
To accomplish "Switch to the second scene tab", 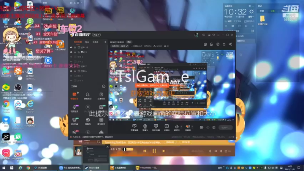I will pos(87,42).
